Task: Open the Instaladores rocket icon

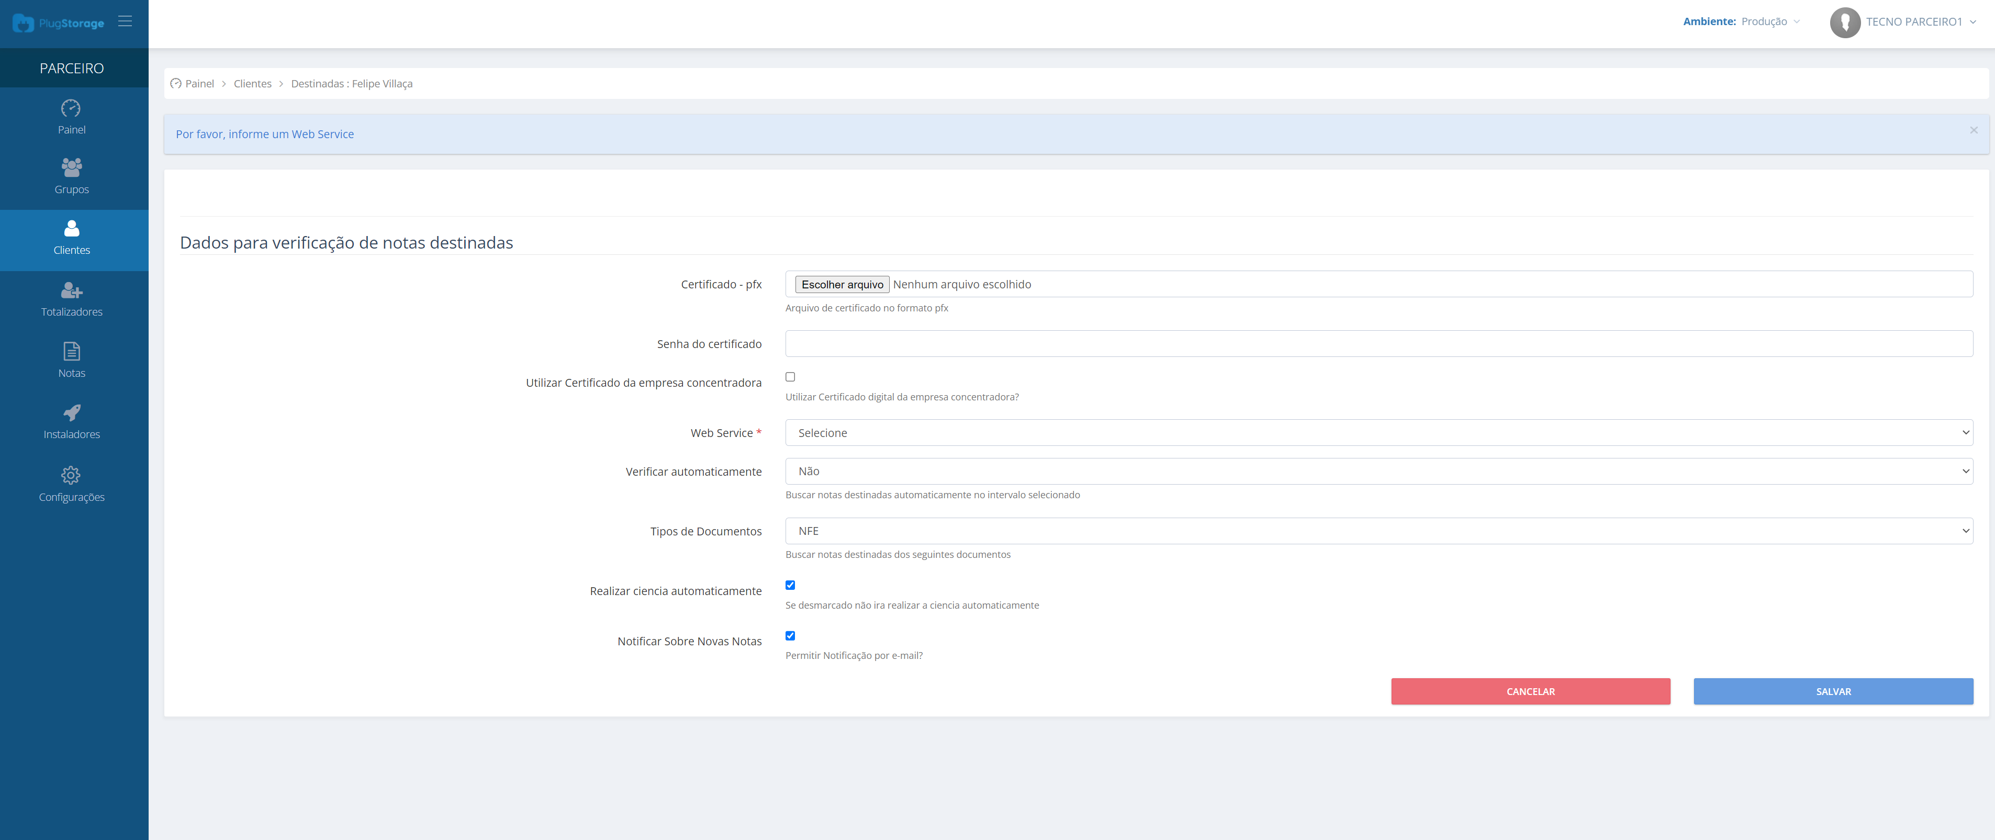Action: [71, 412]
